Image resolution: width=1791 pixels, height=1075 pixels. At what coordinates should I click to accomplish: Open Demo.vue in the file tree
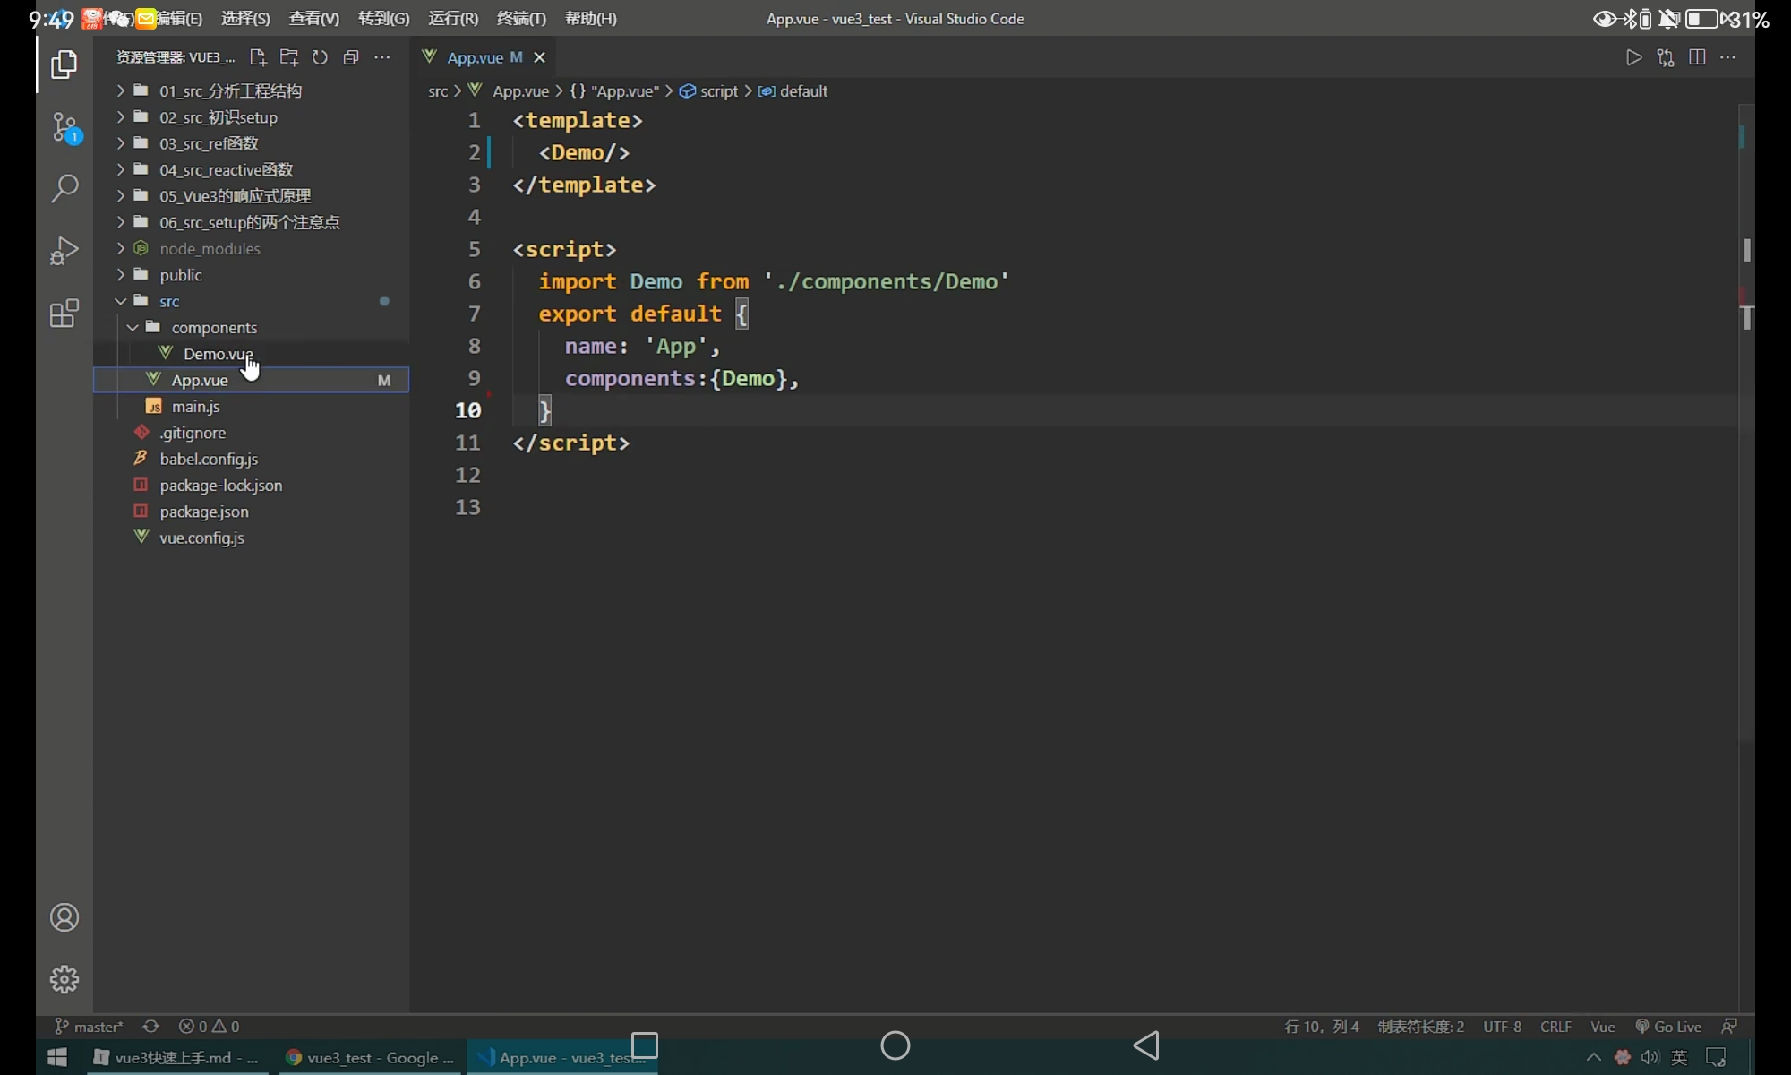point(218,354)
